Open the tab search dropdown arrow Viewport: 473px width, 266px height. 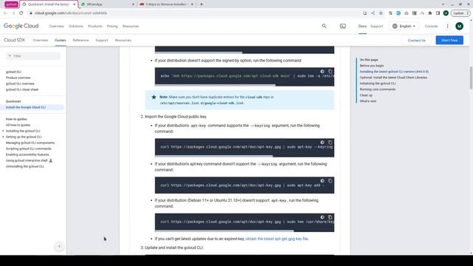point(443,4)
